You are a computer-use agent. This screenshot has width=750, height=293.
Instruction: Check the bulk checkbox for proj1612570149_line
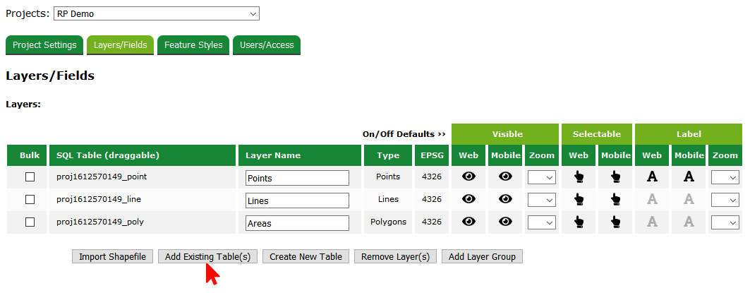[x=30, y=200]
